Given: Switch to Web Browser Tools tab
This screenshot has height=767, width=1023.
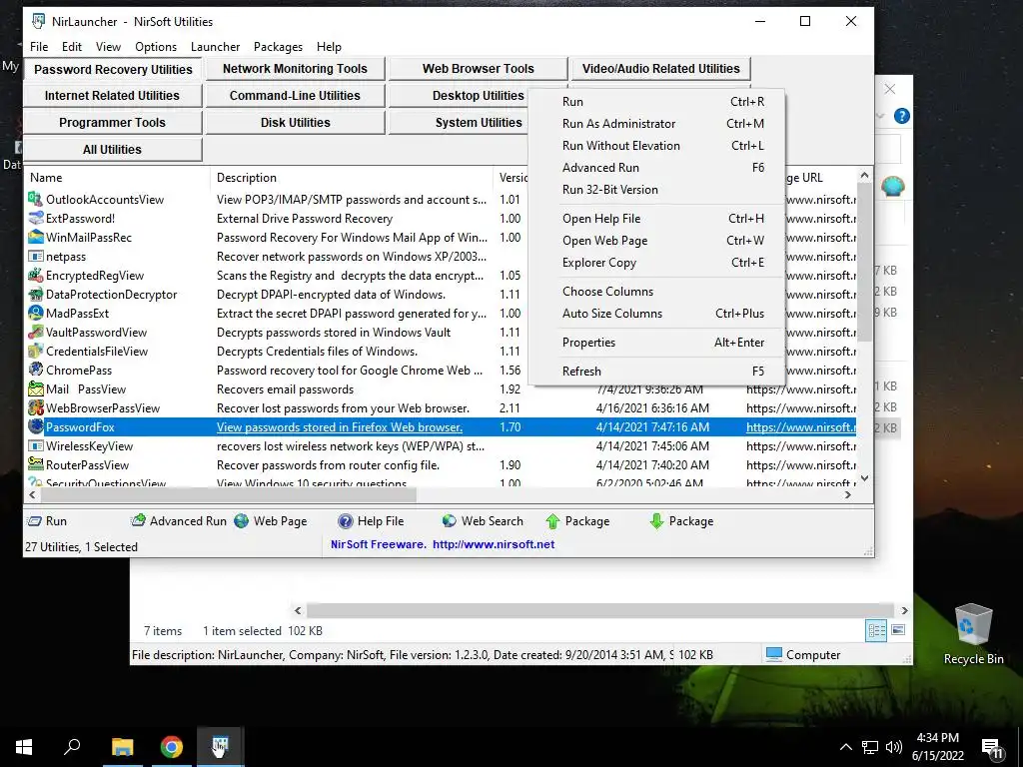Looking at the screenshot, I should [x=478, y=69].
